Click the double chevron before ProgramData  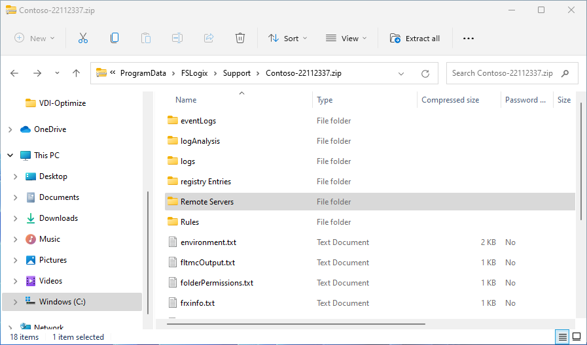pos(113,73)
